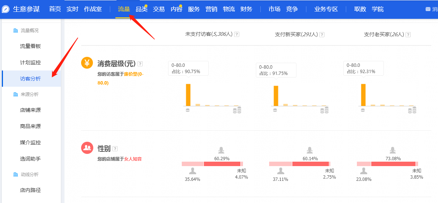438x203 pixels.
Task: Switch to the 品类 navigation tab
Action: (142, 9)
